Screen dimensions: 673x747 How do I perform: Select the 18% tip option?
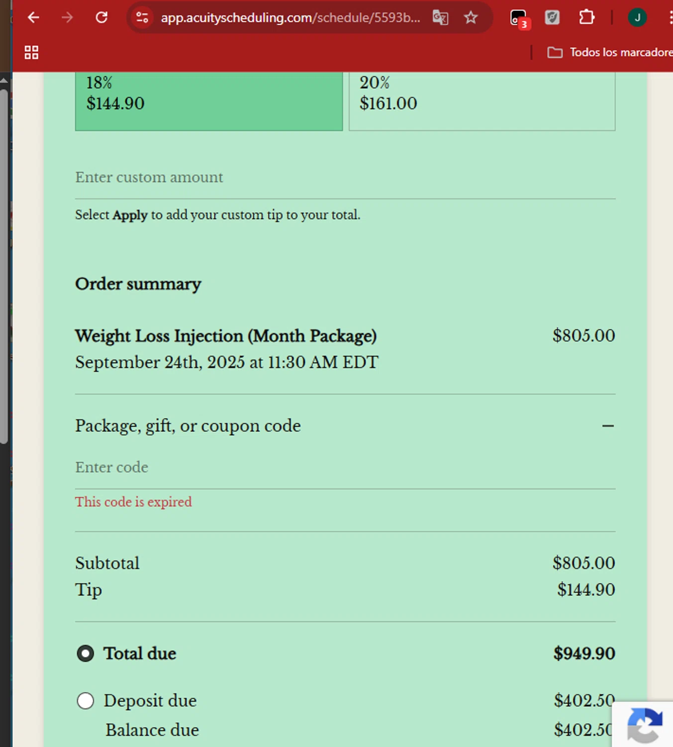(x=209, y=101)
